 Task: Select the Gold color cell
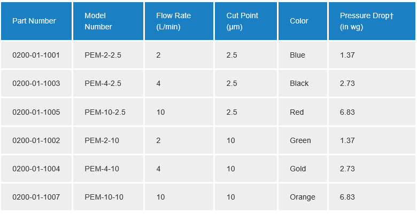click(x=298, y=169)
